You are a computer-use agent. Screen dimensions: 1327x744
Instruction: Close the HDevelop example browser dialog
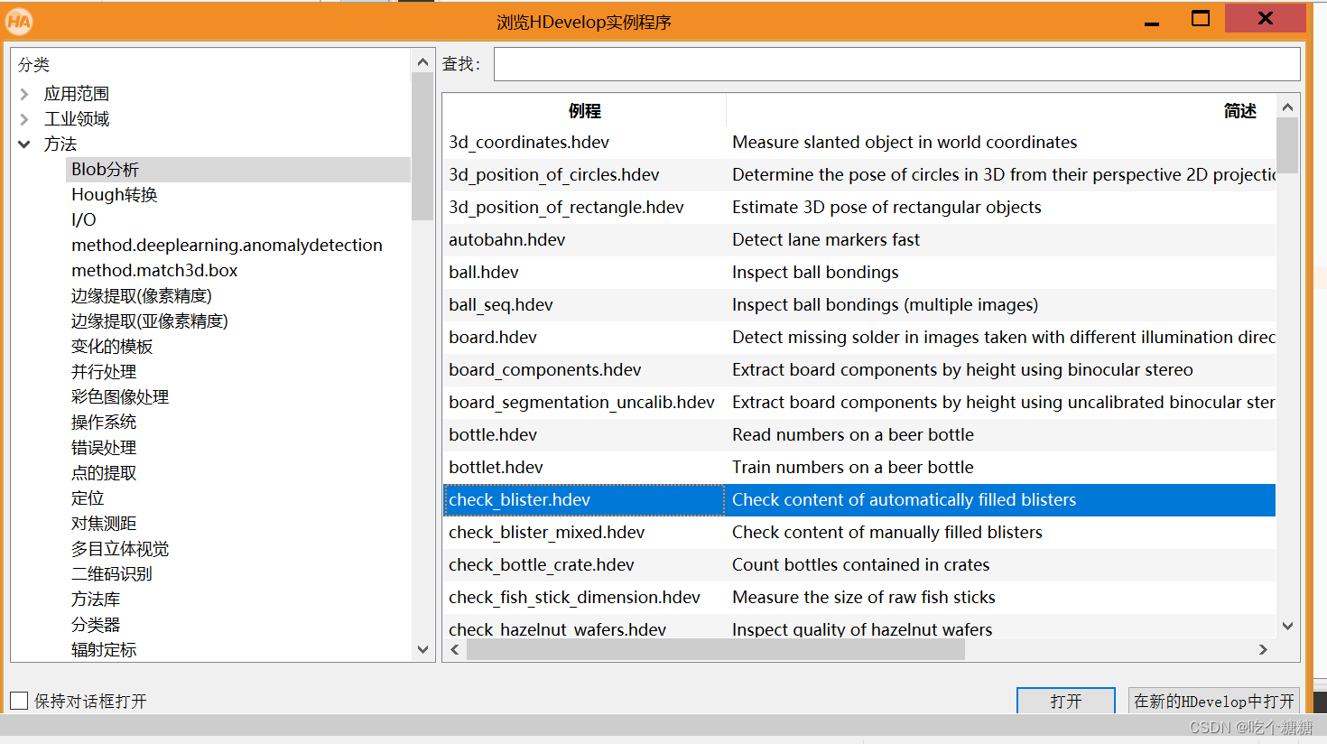[x=1266, y=18]
